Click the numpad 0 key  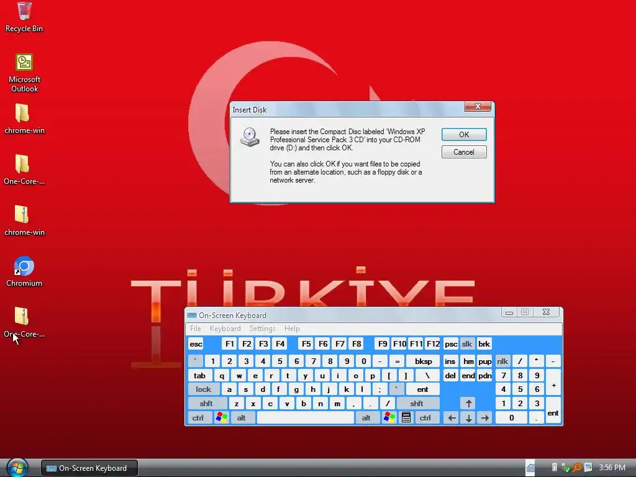512,417
